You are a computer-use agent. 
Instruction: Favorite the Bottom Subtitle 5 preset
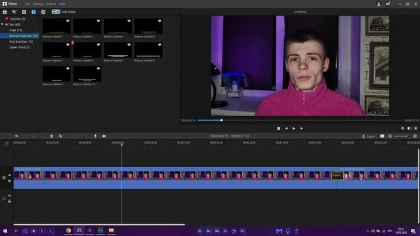coord(68,45)
